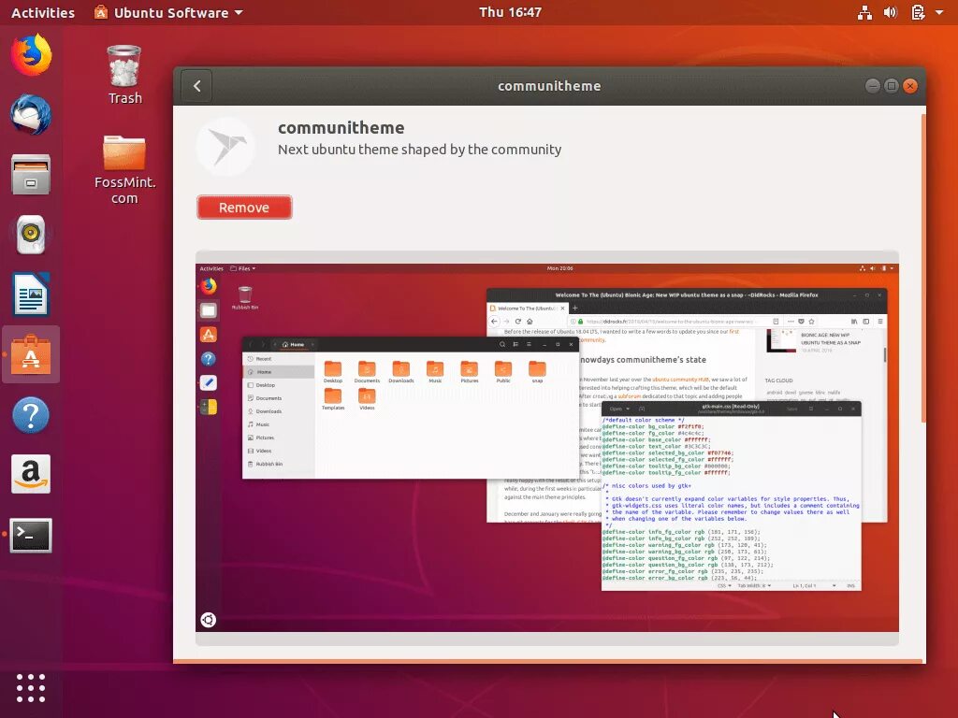Open Terminal from the dock
The width and height of the screenshot is (958, 718).
(x=31, y=535)
